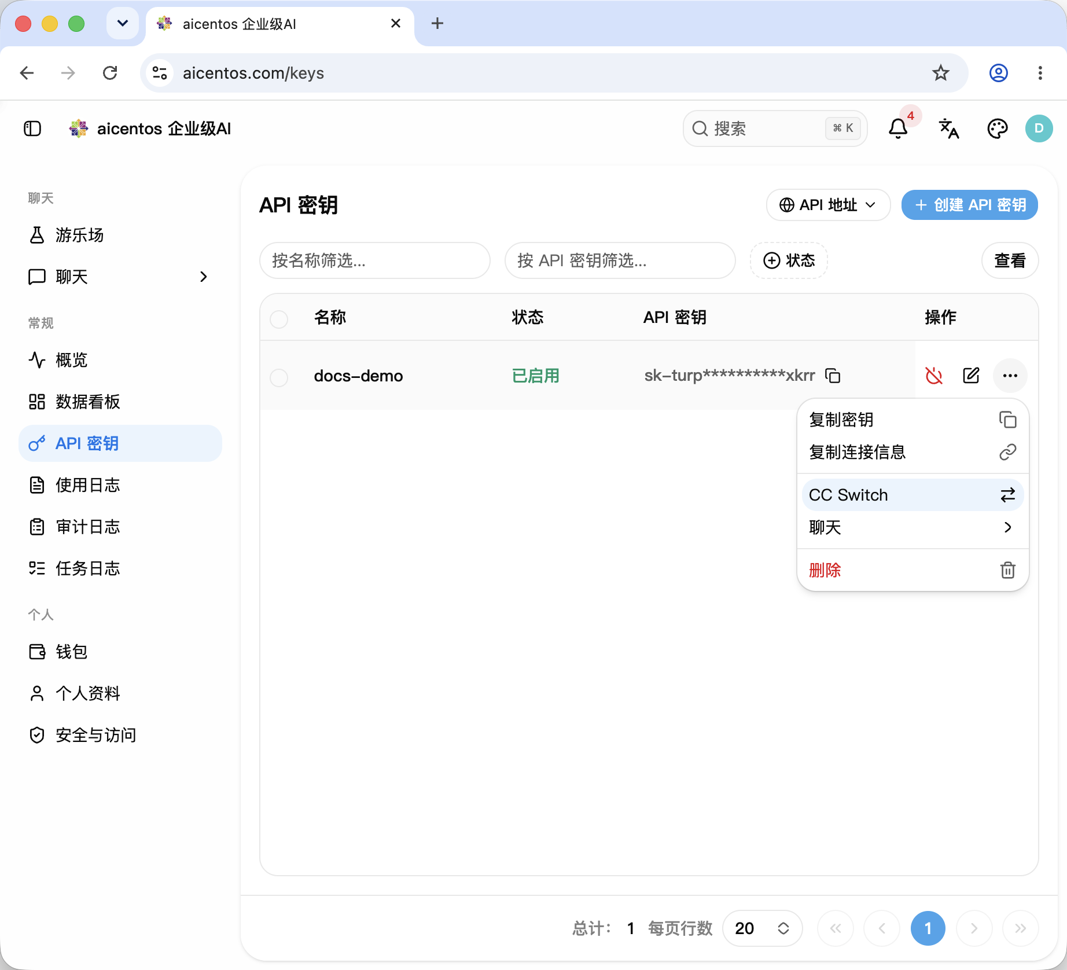Focus the 按名称筛选 filter field

(375, 260)
